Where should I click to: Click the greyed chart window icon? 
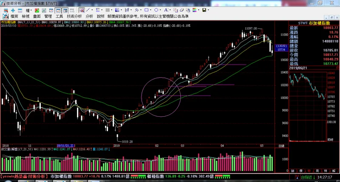click(72, 10)
